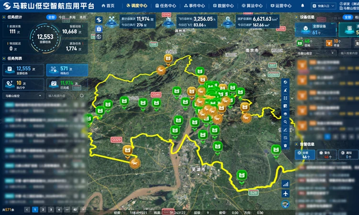Filter the task list by 全部任务 12,555
Screen dimensions: 359x215
coord(23,70)
